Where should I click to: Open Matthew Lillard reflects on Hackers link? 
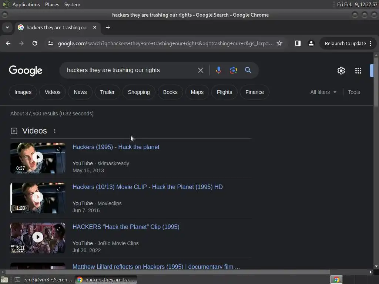156,267
